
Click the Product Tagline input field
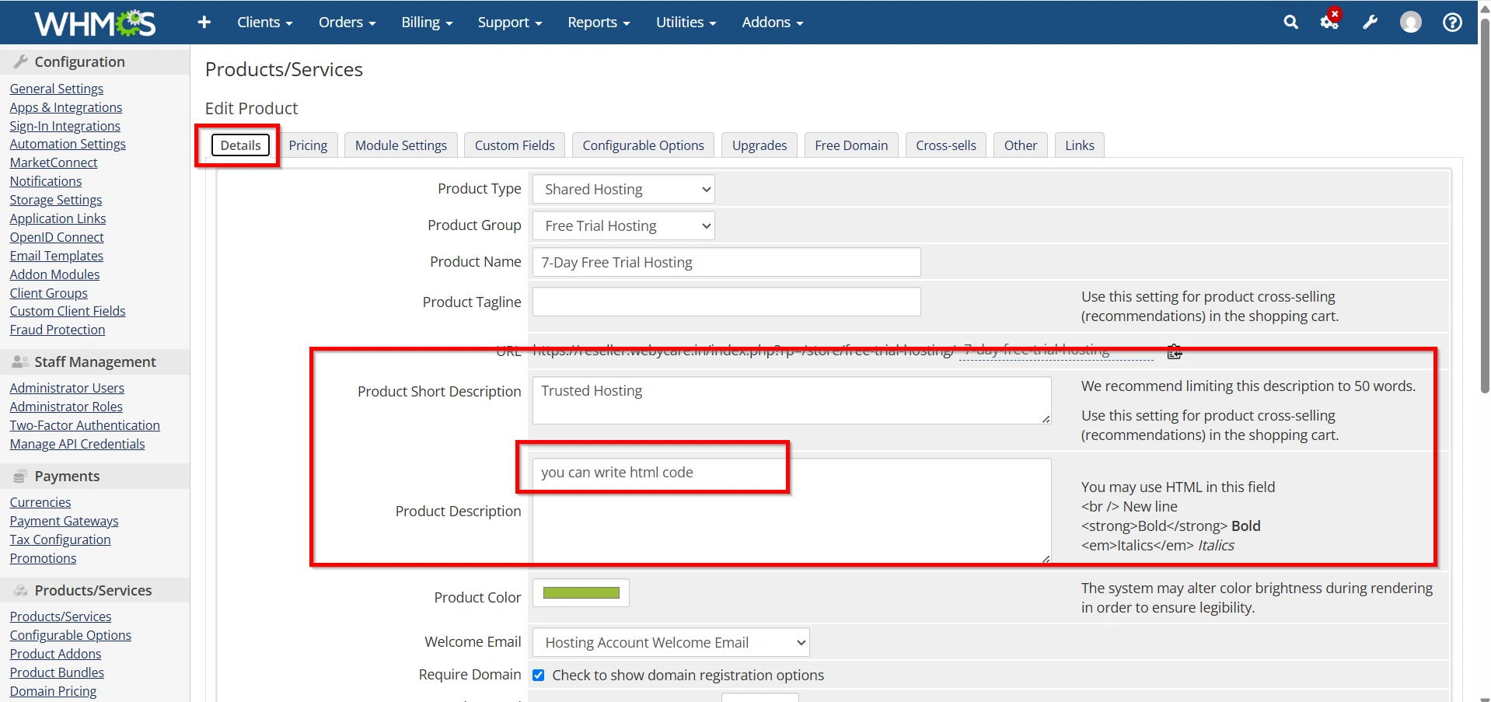tap(726, 302)
